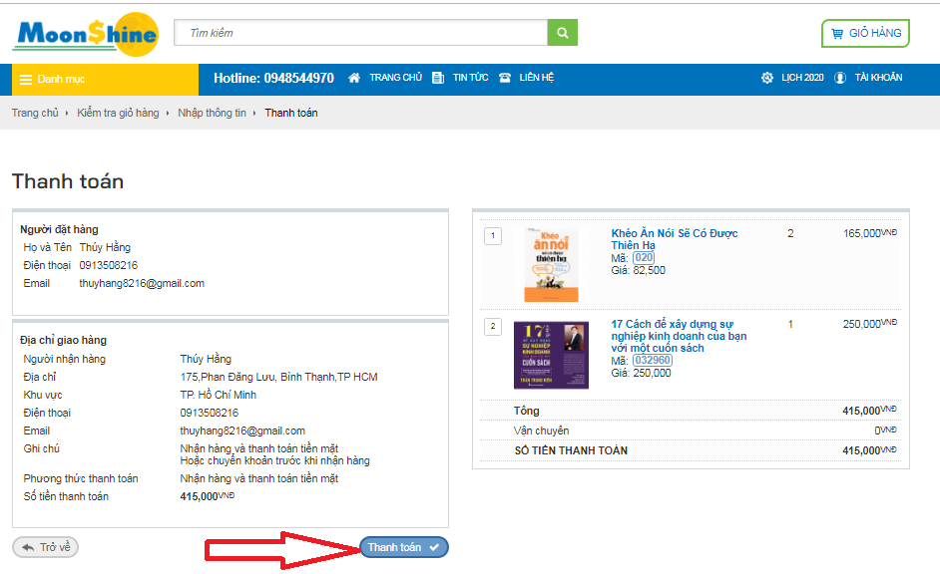Confirm order with Thanh toán button
This screenshot has width=940, height=574.
403,547
